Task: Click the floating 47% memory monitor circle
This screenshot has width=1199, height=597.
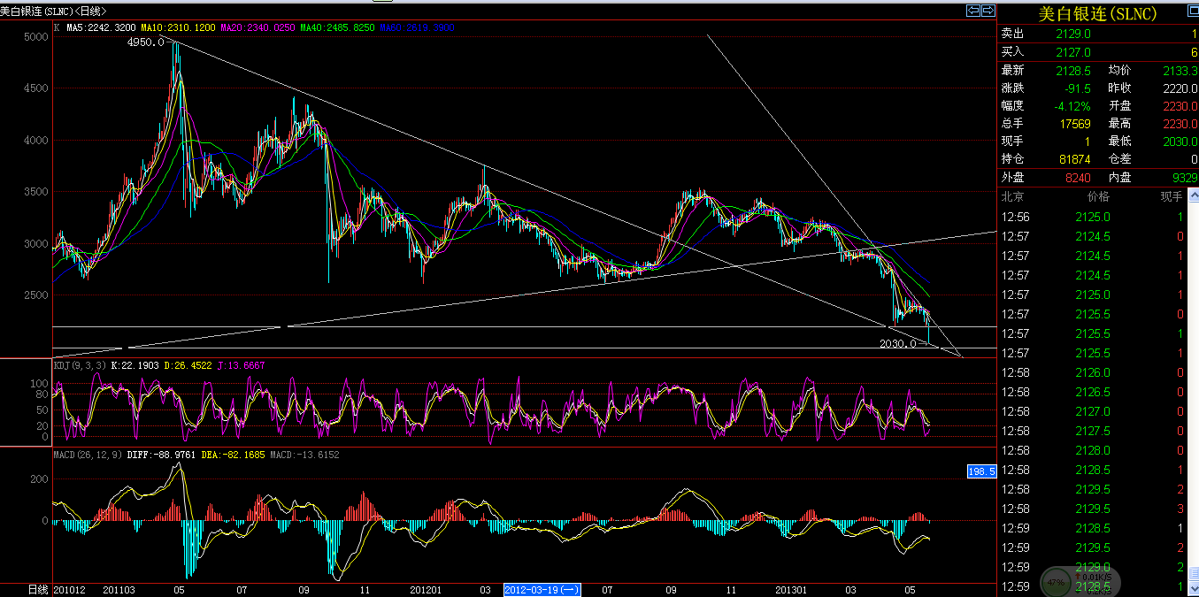Action: click(x=1056, y=583)
